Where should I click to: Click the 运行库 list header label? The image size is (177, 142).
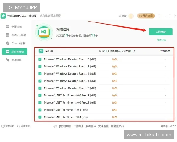click(x=49, y=51)
